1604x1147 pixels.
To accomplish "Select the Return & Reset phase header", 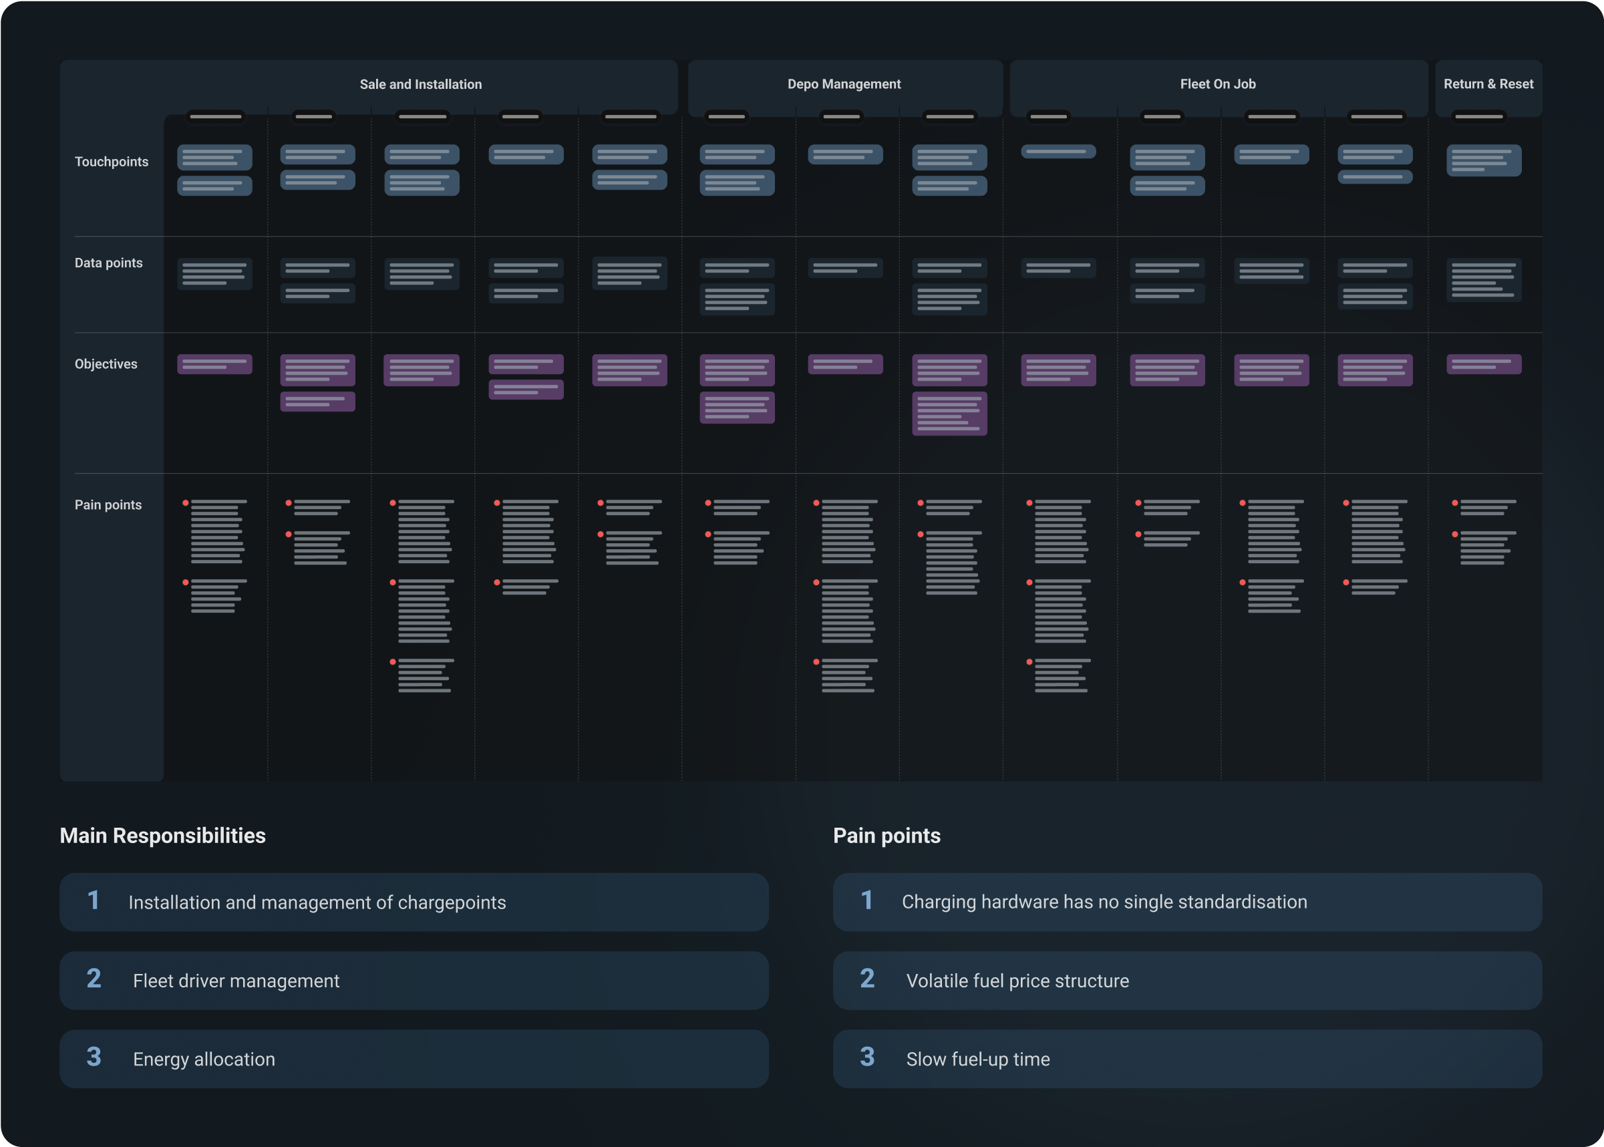I will [1488, 84].
